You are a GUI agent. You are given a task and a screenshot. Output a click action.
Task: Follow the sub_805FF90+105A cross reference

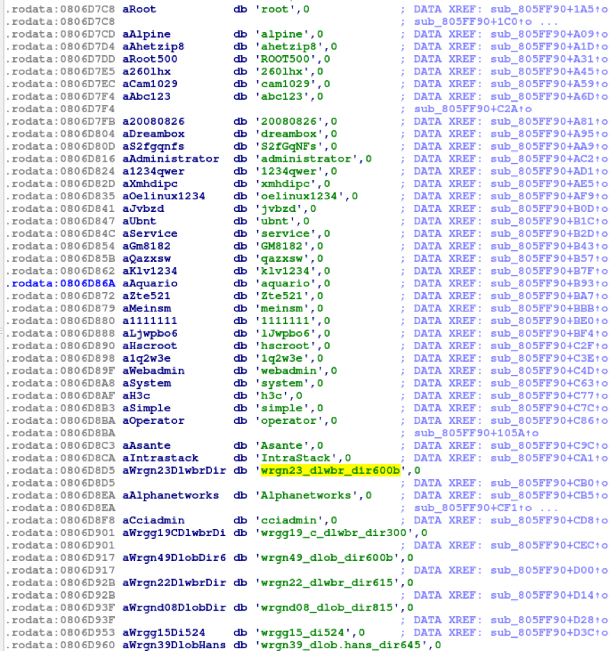461,433
